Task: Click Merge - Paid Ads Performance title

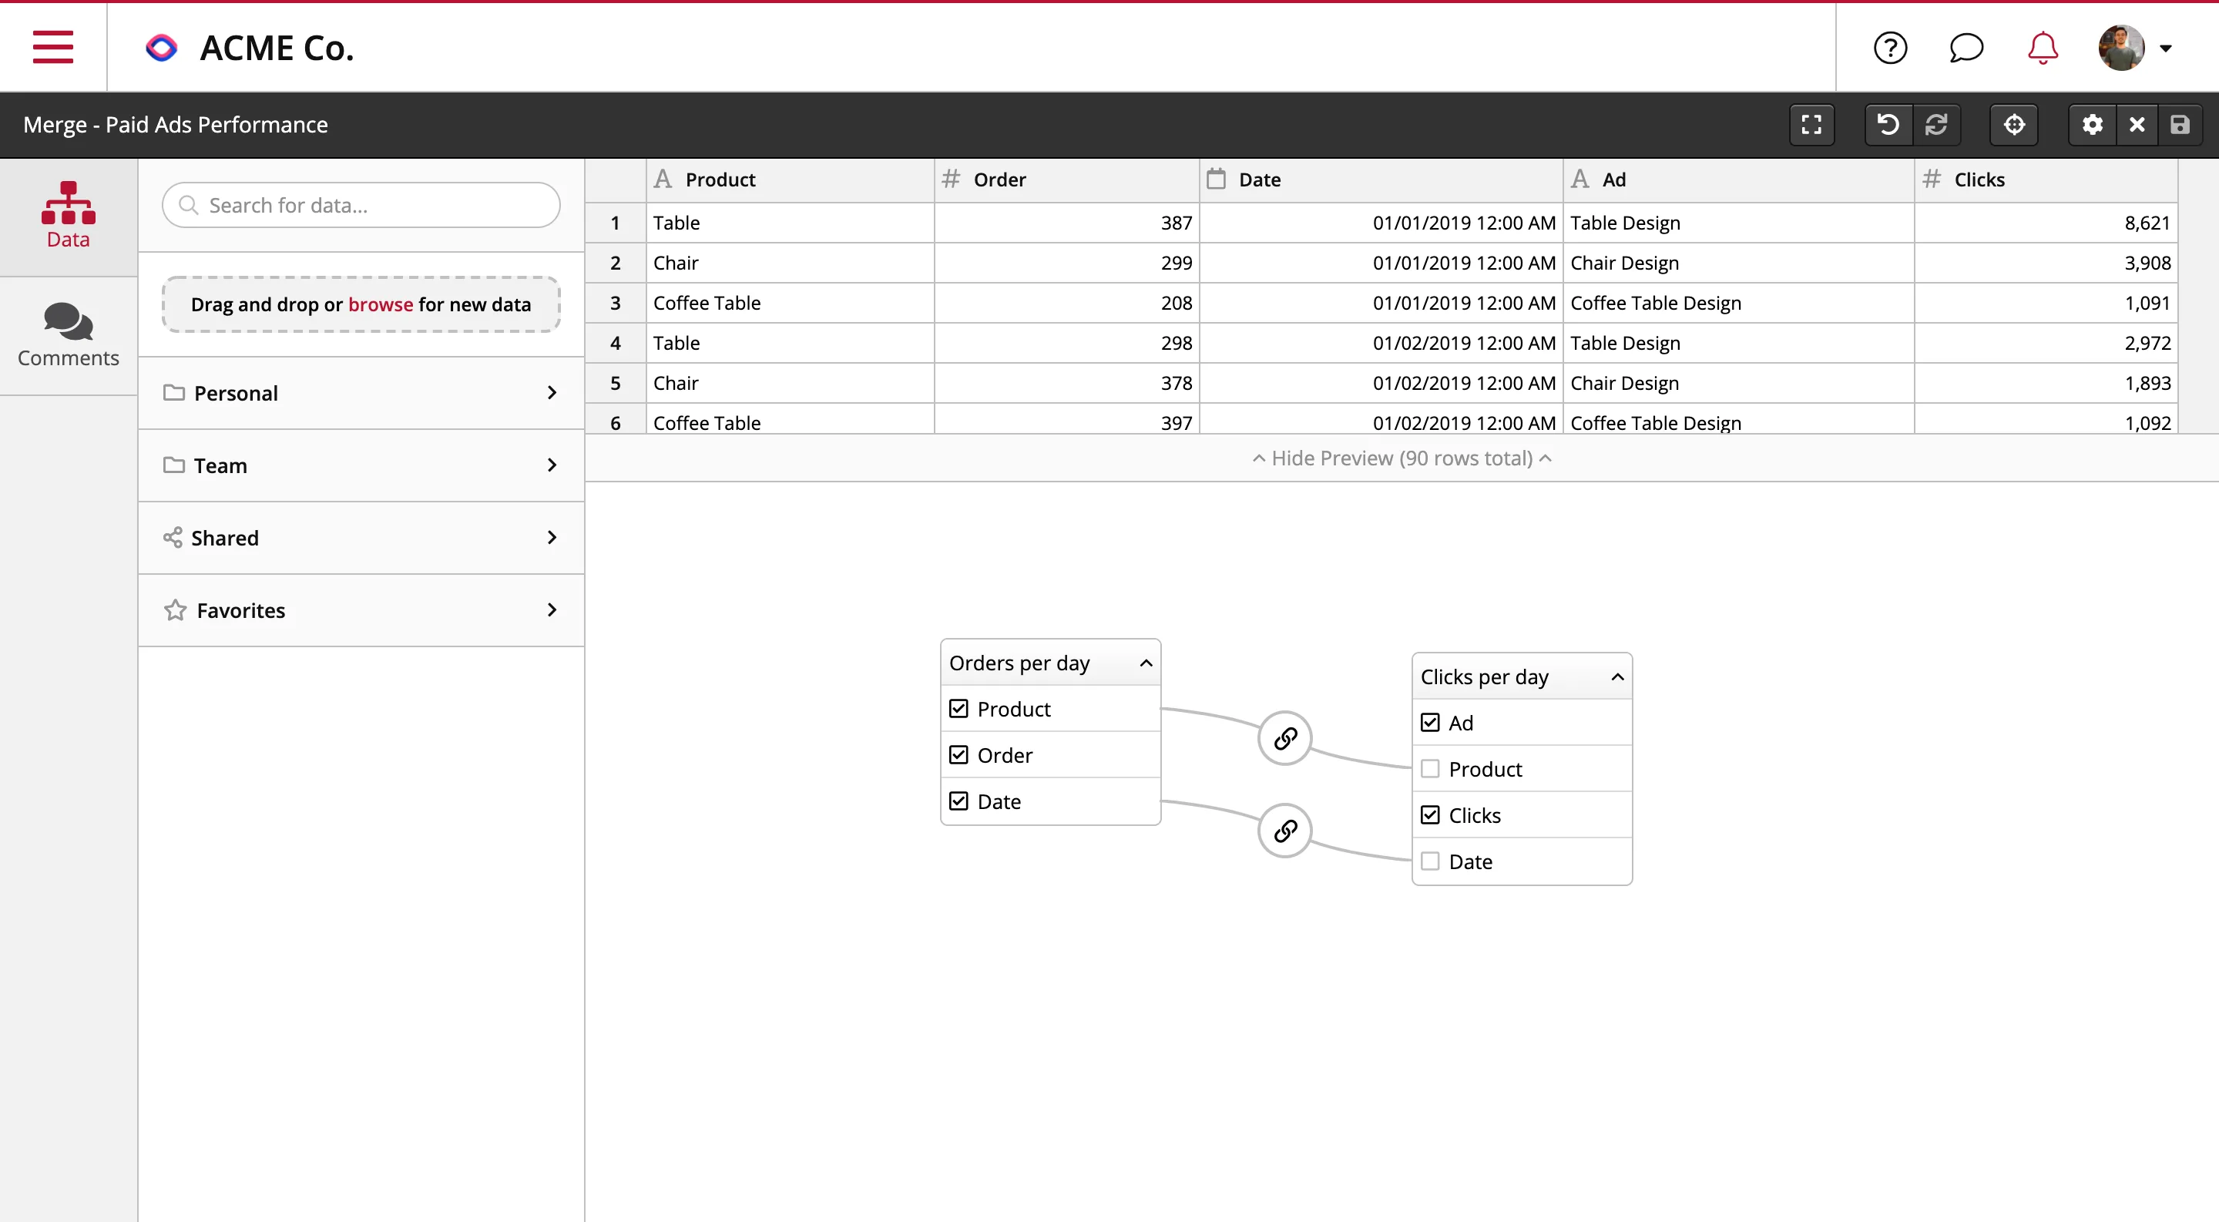Action: click(x=176, y=125)
